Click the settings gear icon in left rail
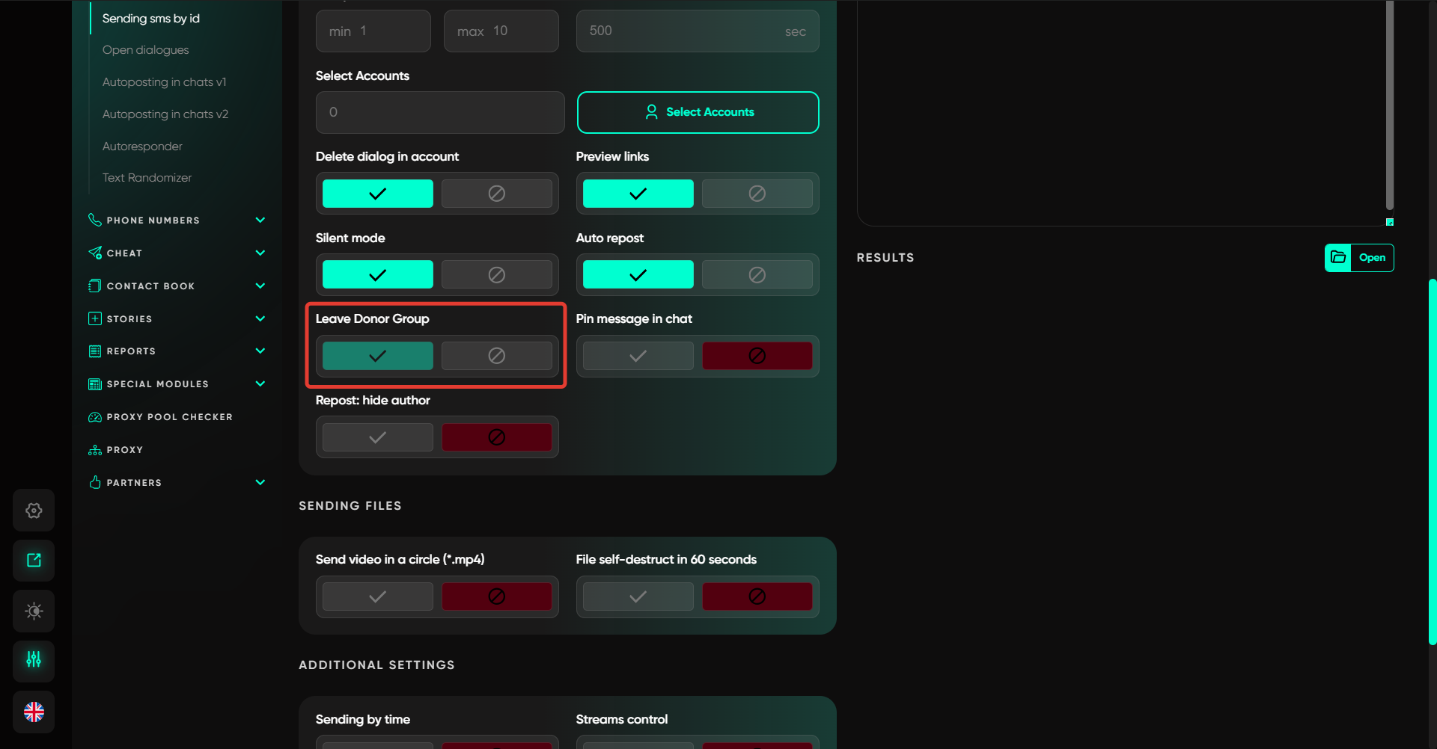The image size is (1437, 749). point(34,511)
